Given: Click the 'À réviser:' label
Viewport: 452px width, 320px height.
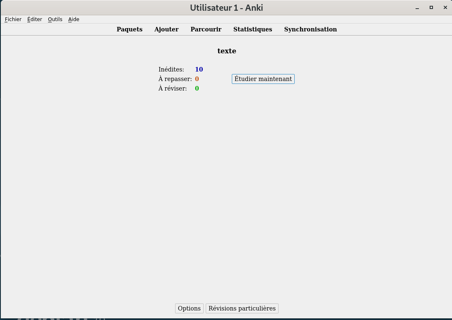Looking at the screenshot, I should (172, 88).
